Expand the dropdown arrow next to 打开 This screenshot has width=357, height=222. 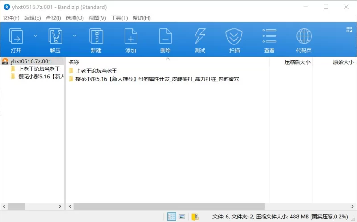[36, 36]
